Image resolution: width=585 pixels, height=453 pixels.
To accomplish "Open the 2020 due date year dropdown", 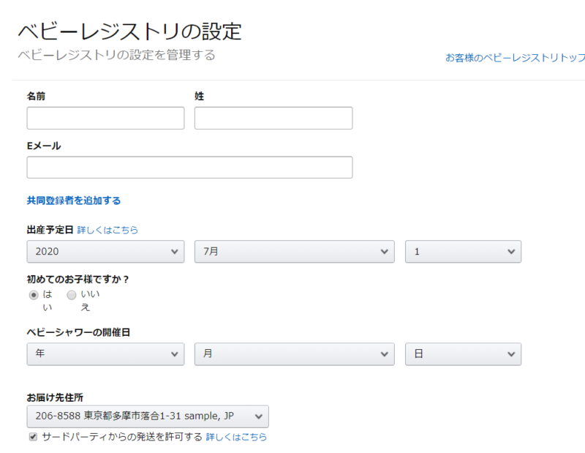I will point(105,252).
